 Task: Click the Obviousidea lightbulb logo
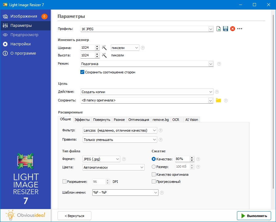10,215
